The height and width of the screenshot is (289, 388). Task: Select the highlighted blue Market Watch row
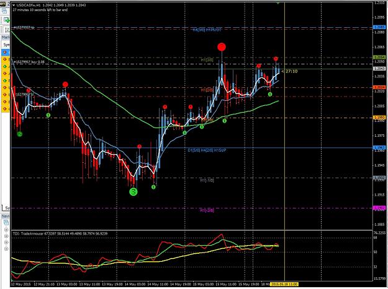coord(6,52)
